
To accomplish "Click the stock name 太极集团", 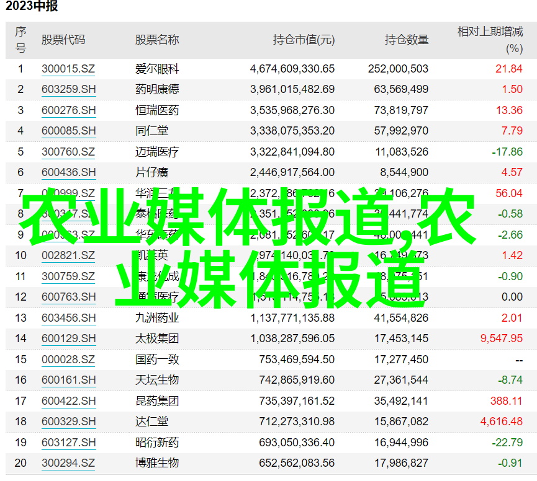I will click(x=157, y=338).
